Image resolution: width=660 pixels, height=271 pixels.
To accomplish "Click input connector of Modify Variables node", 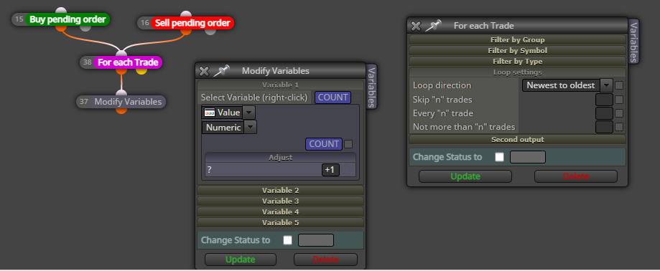I will click(121, 93).
